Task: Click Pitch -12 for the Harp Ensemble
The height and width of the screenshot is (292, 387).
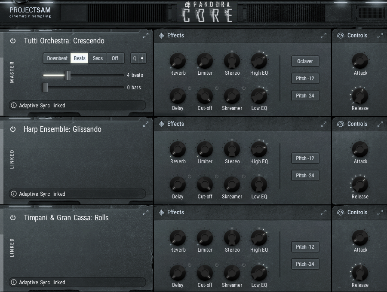Action: tap(305, 158)
